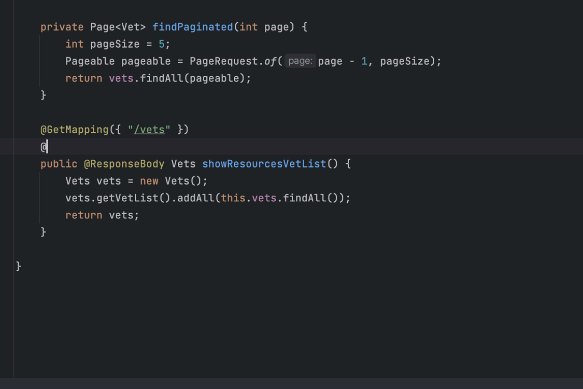
Task: Click the "PageRequest" class name
Action: [223, 61]
